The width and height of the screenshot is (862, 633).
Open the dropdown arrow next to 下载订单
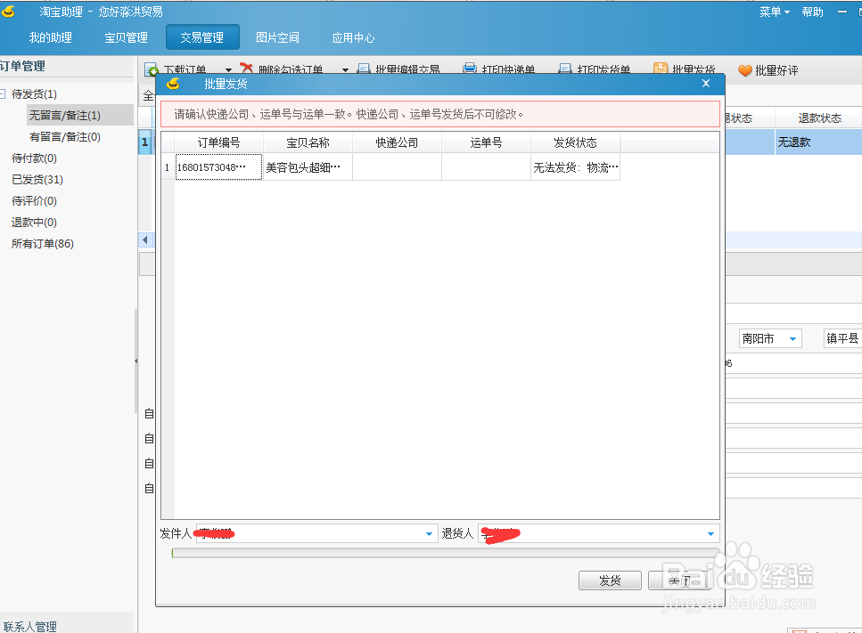point(228,69)
